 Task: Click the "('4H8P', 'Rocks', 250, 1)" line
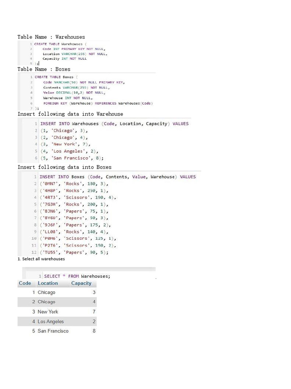coord(74,191)
